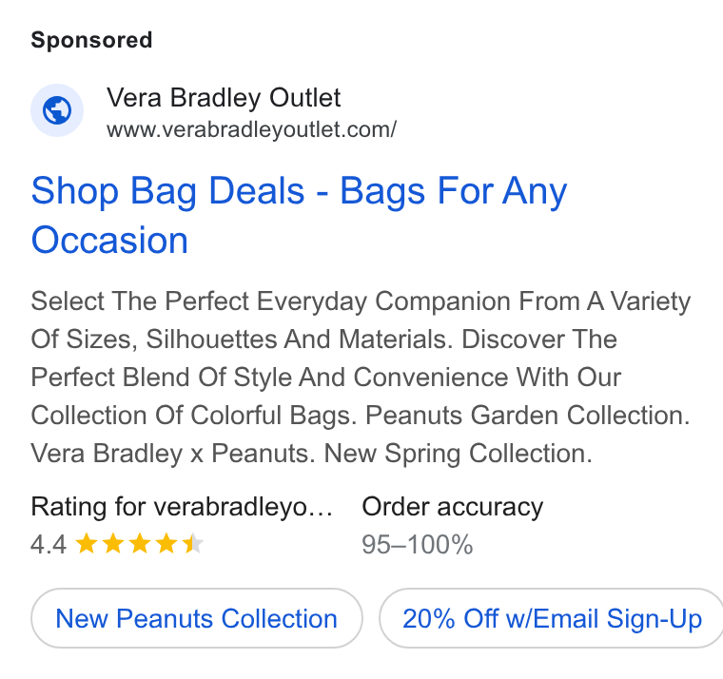Click the 4.4 rating number
723x679 pixels.
tap(49, 544)
